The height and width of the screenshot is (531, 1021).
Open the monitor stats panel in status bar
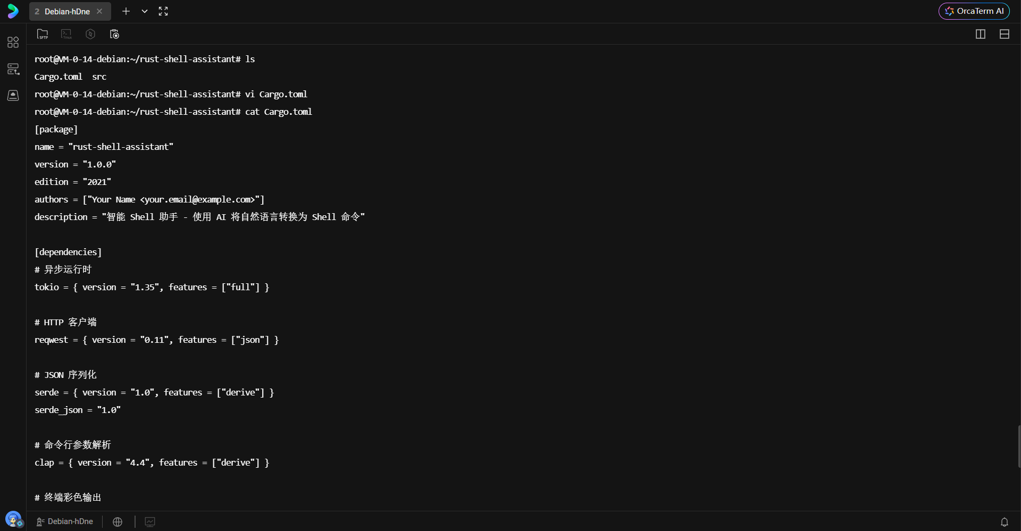tap(149, 521)
